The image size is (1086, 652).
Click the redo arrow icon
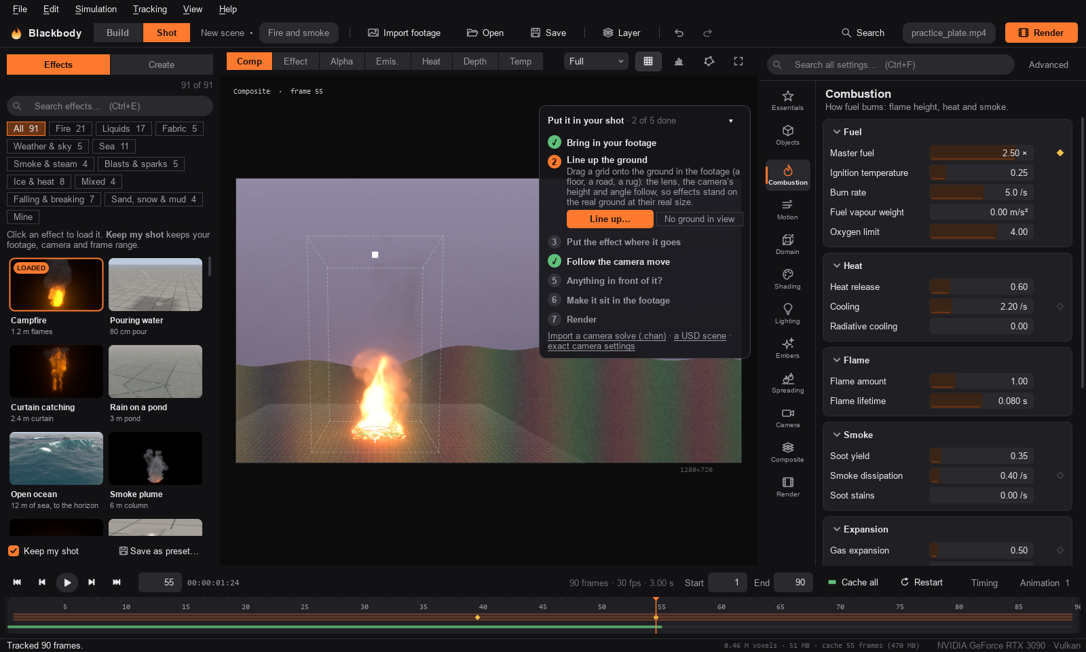[x=707, y=33]
